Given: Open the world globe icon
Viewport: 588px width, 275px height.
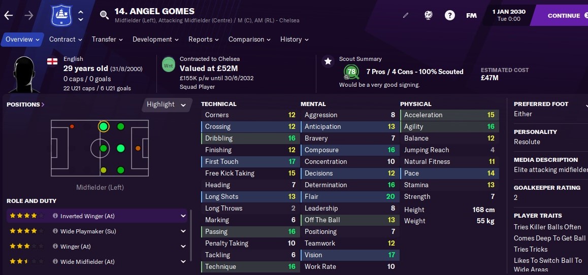Looking at the screenshot, I should [x=428, y=15].
